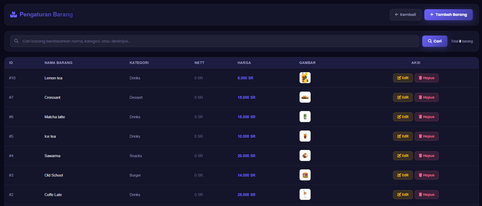Delete the Ice tea item with Hapus

[426, 136]
